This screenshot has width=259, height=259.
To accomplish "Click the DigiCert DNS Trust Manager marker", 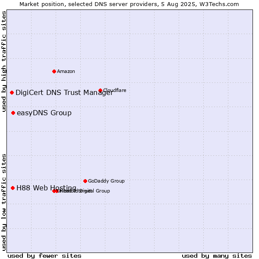I will click(x=12, y=92).
